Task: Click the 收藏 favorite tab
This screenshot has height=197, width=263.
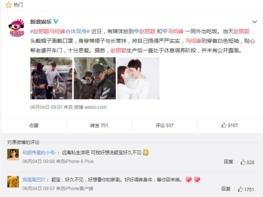Action: pos(34,125)
